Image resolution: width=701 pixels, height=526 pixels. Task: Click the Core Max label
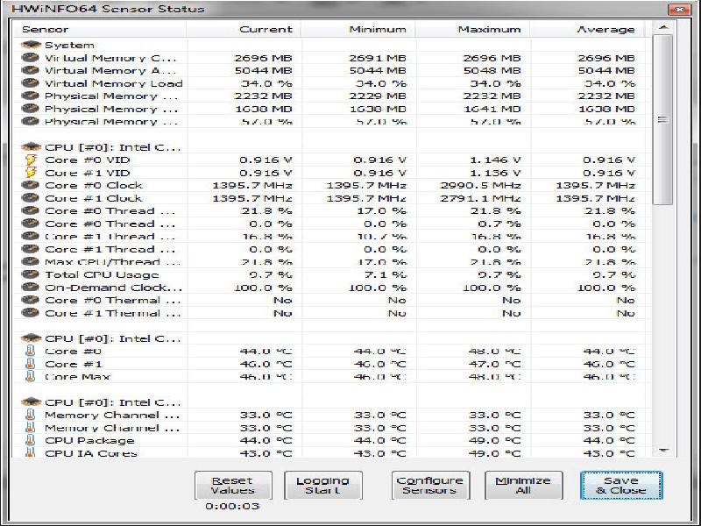click(x=77, y=377)
